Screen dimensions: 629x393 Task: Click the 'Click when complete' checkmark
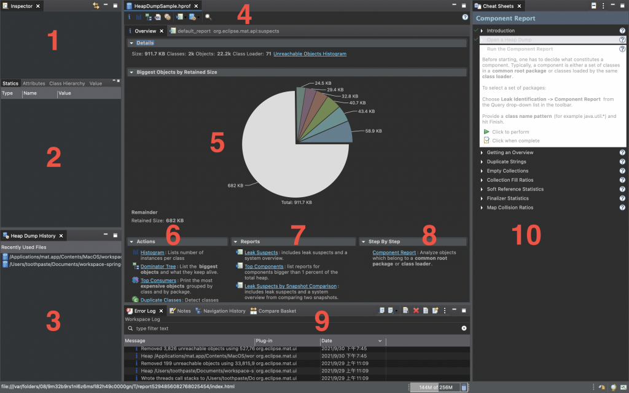tap(486, 141)
